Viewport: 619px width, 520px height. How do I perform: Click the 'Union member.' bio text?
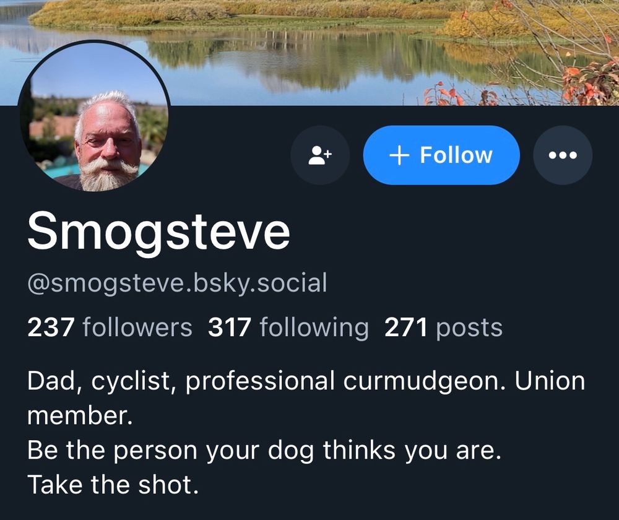point(306,398)
